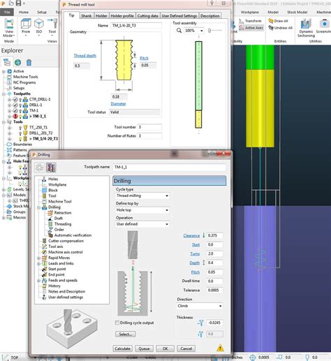The width and height of the screenshot is (331, 361).
Task: Open the Cycle type dropdown
Action: (x=142, y=196)
